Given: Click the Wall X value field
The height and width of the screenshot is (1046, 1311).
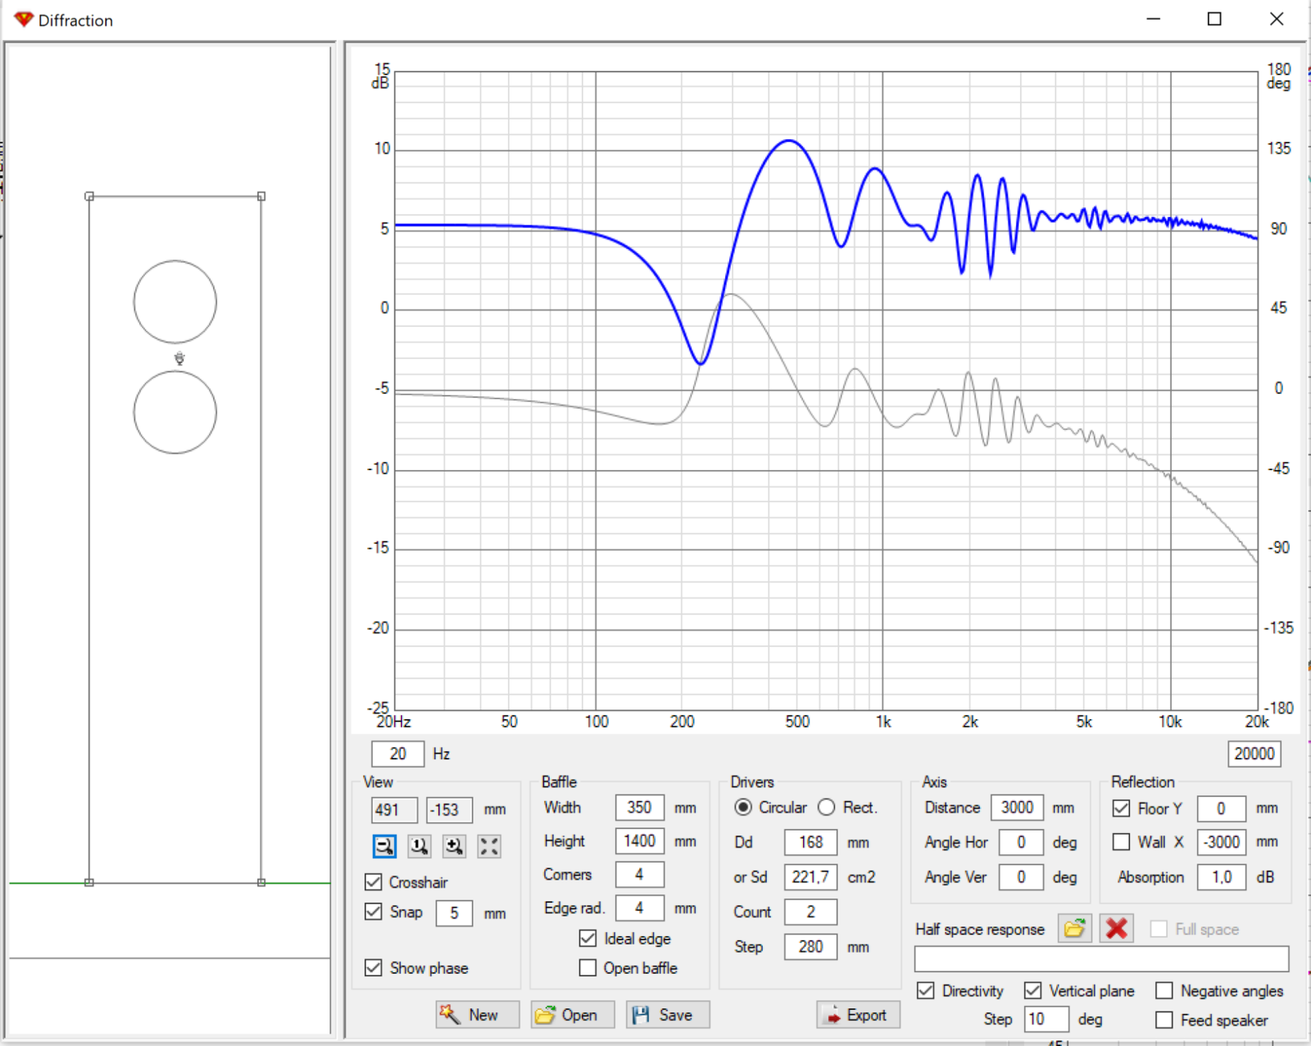Looking at the screenshot, I should coord(1222,842).
